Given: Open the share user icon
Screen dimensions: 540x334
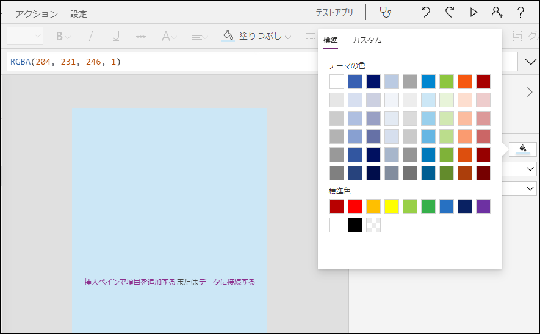Looking at the screenshot, I should (497, 12).
